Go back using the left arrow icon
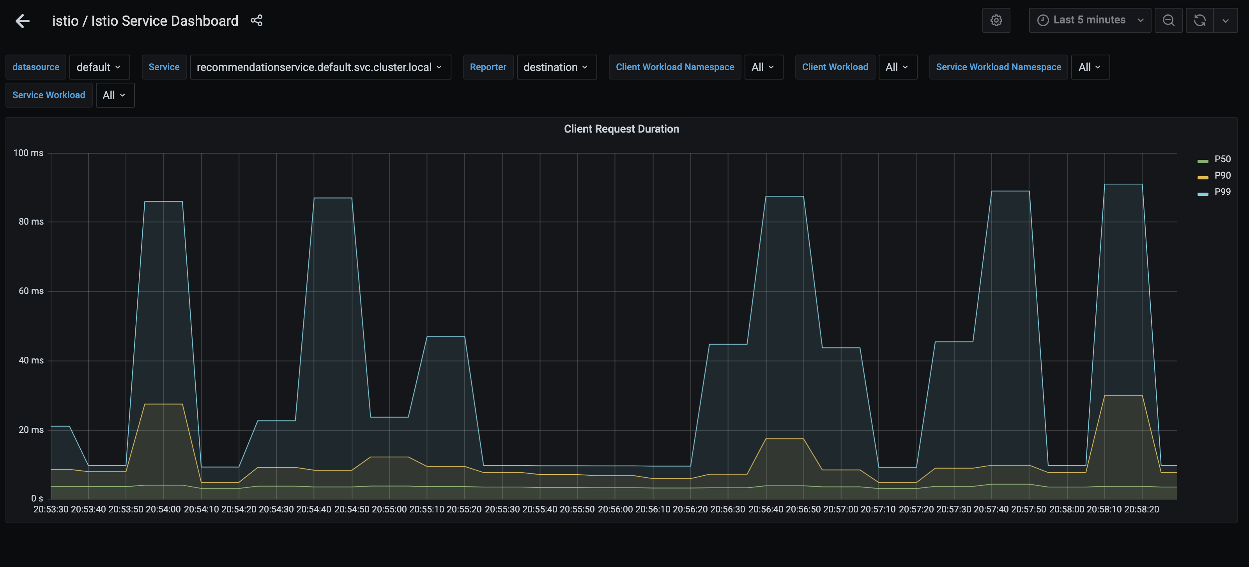Image resolution: width=1249 pixels, height=567 pixels. (22, 21)
